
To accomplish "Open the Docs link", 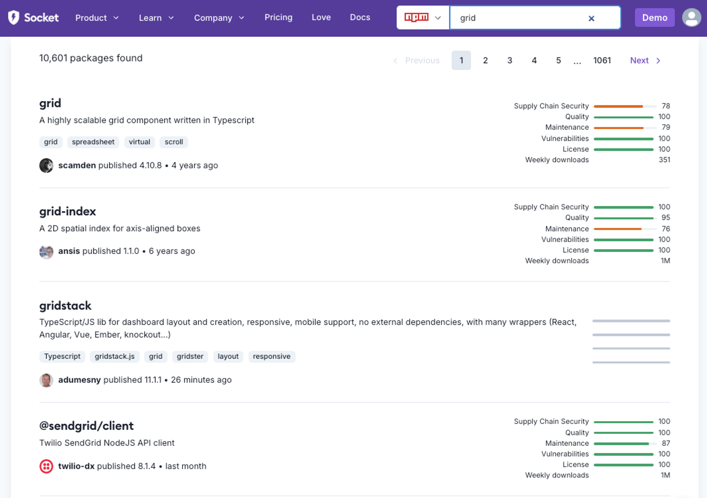I will [360, 17].
